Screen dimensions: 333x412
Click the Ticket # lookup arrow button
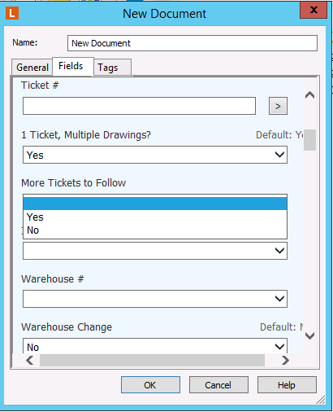click(278, 106)
